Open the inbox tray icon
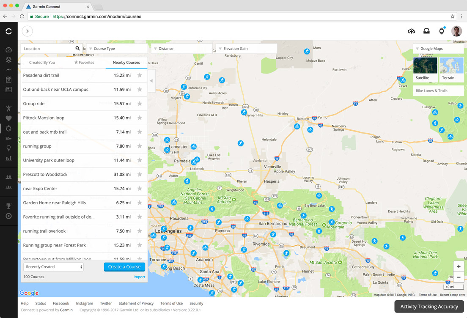 click(x=426, y=31)
